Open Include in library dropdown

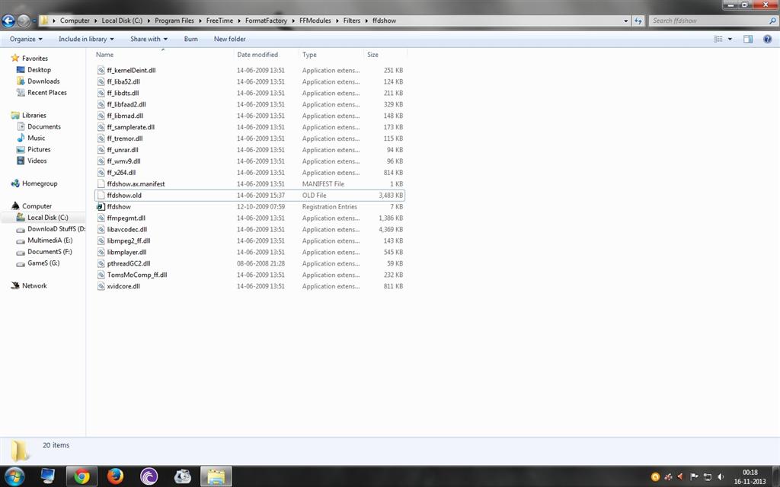86,39
